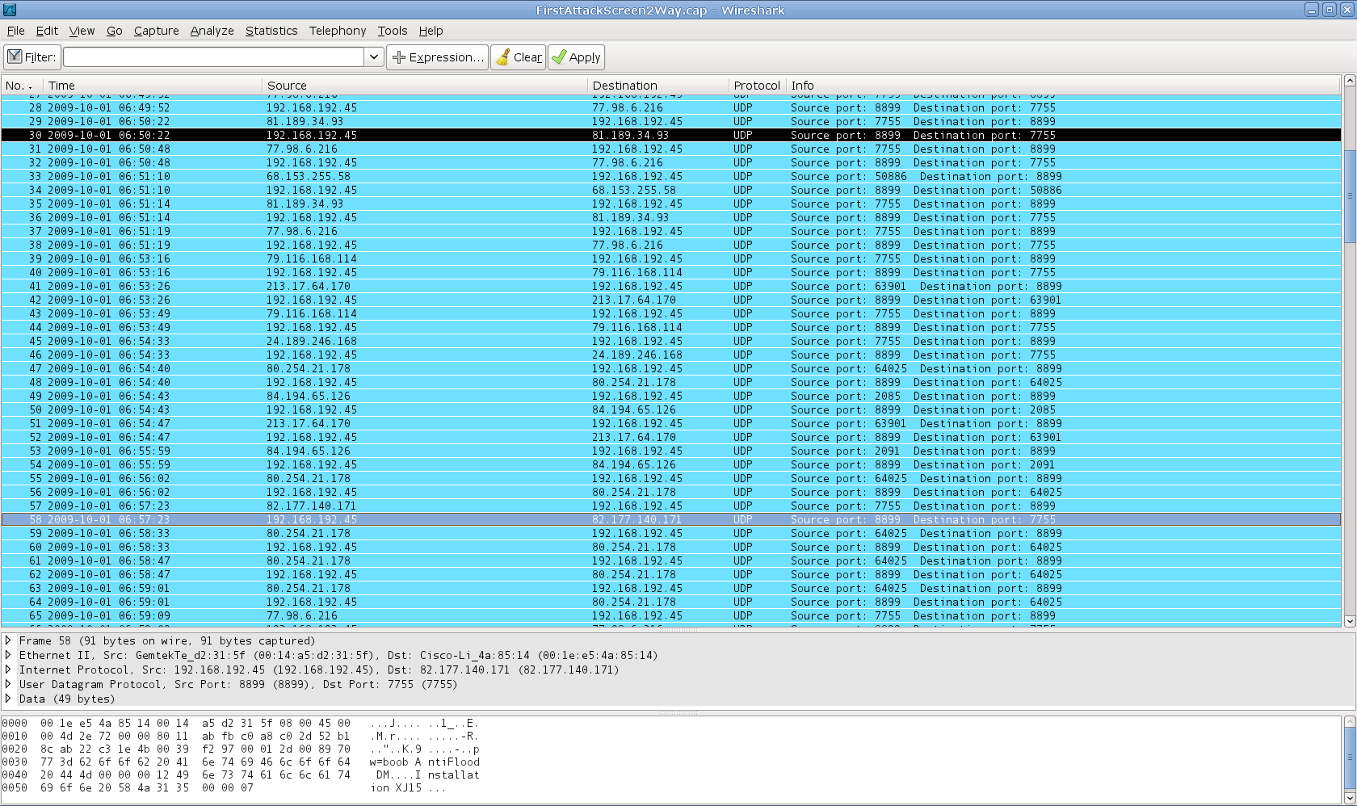1357x806 pixels.
Task: Click the Filter icon button
Action: [32, 57]
